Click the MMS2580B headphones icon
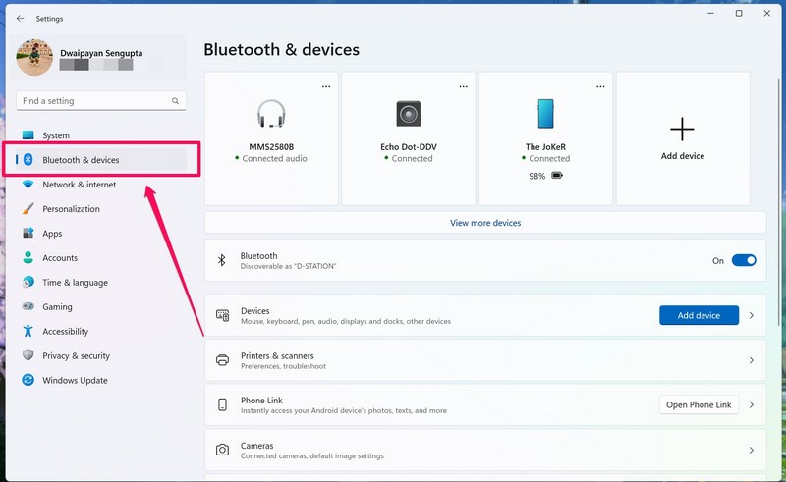The height and width of the screenshot is (482, 786). pos(271,114)
